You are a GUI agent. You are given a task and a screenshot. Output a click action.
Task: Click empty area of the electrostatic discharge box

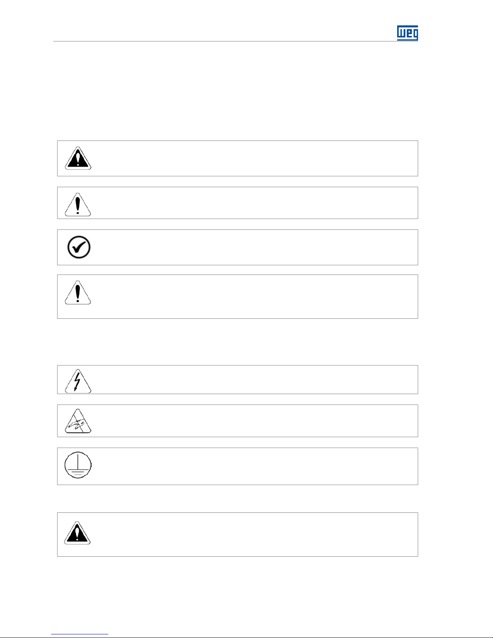pos(254,421)
